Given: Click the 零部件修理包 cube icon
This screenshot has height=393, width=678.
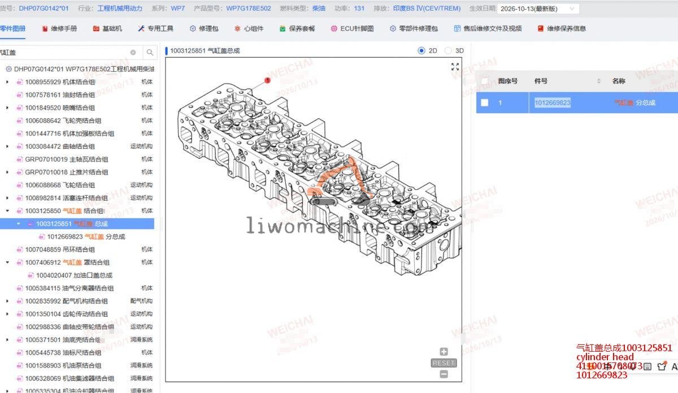Looking at the screenshot, I should (393, 28).
